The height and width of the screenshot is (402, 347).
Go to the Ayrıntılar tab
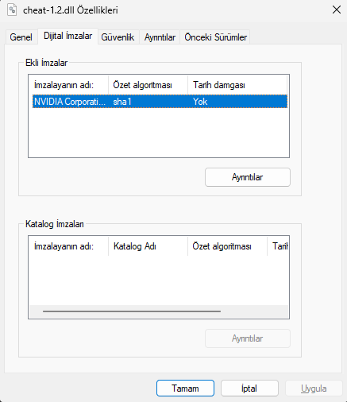point(160,37)
